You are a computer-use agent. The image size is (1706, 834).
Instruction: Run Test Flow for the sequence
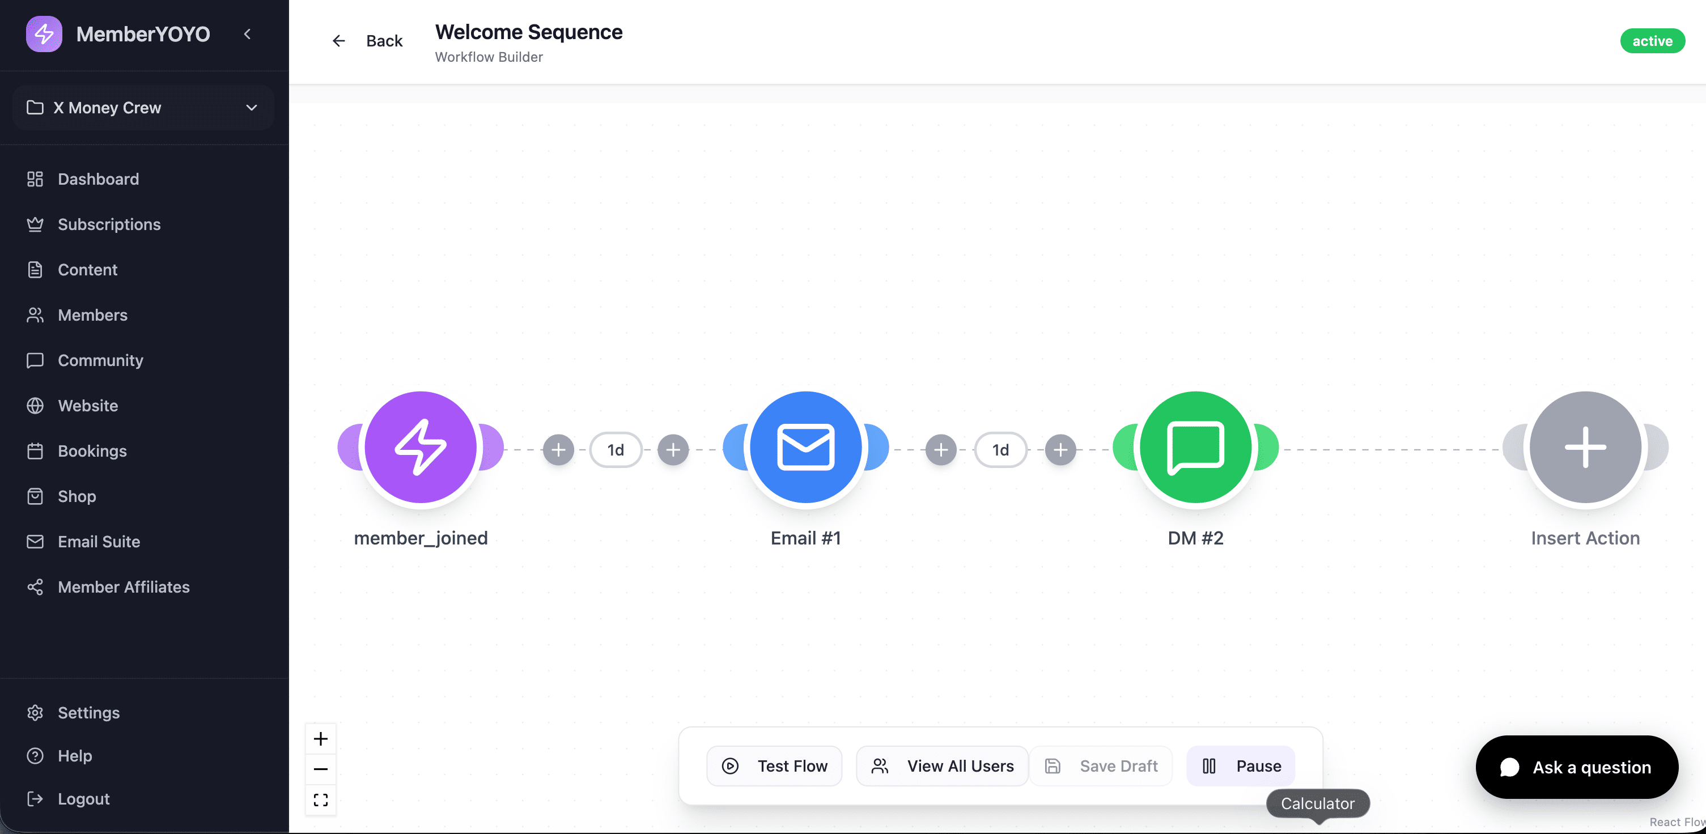(774, 766)
